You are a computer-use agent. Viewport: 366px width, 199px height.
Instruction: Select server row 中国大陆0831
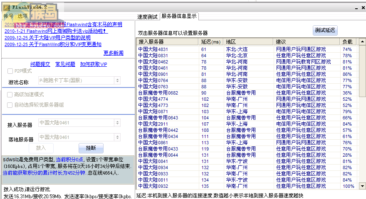pos(247,56)
